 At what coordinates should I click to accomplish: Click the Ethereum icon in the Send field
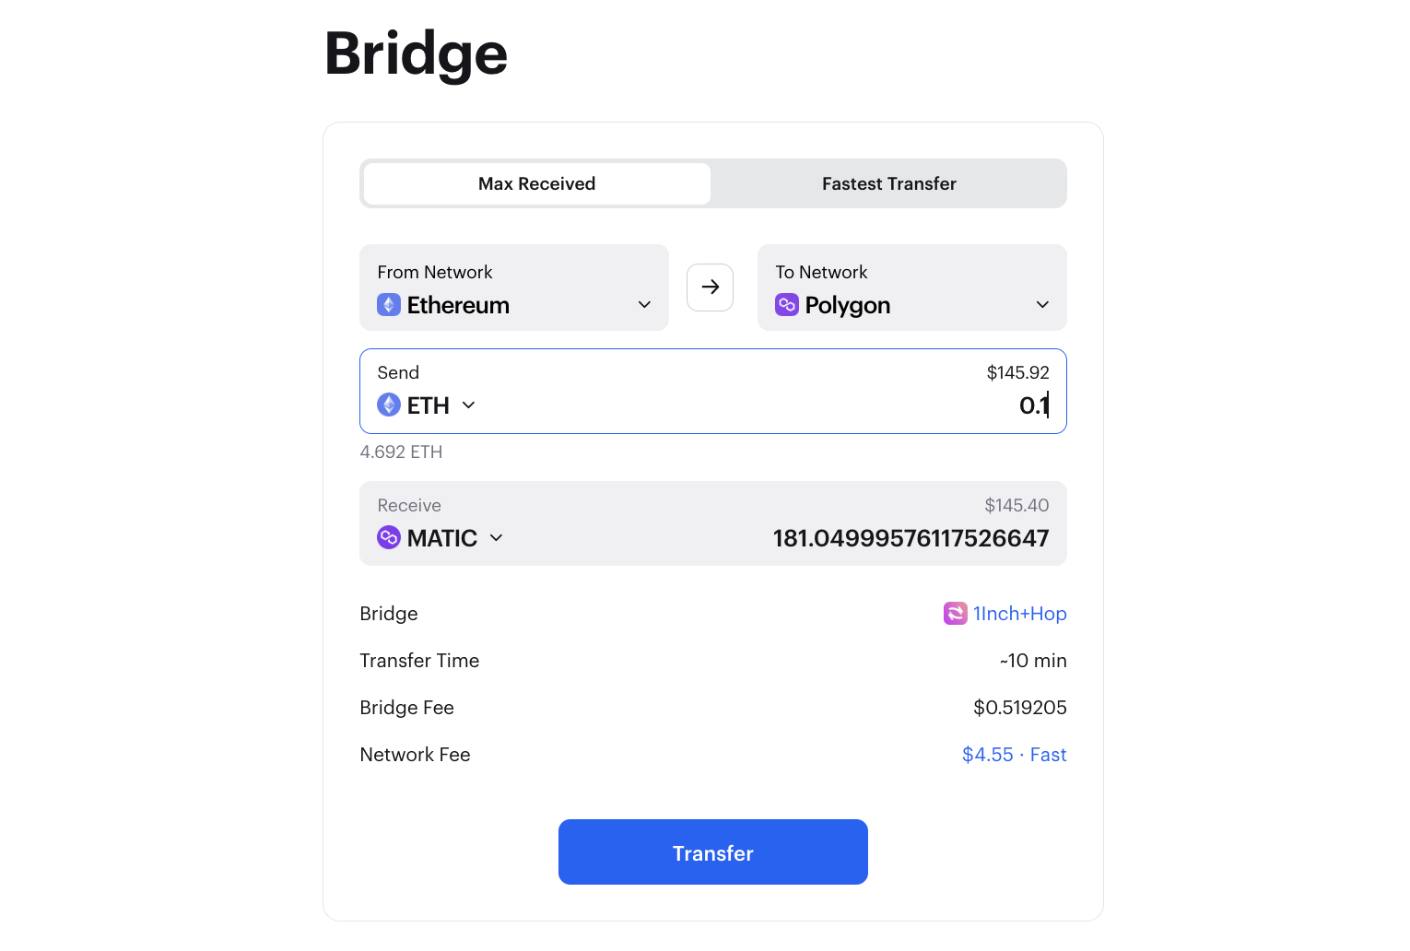point(388,404)
